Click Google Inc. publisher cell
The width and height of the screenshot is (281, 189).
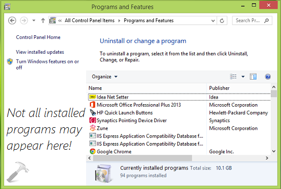click(221, 152)
